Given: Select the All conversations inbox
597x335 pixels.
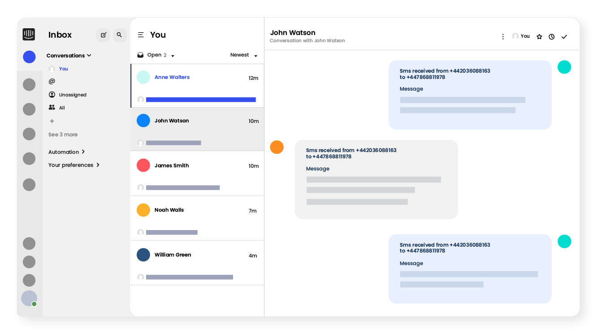Looking at the screenshot, I should coord(61,108).
